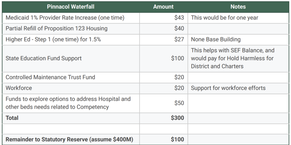Click the SEF Balance Hold Harmless note

[x=232, y=58]
